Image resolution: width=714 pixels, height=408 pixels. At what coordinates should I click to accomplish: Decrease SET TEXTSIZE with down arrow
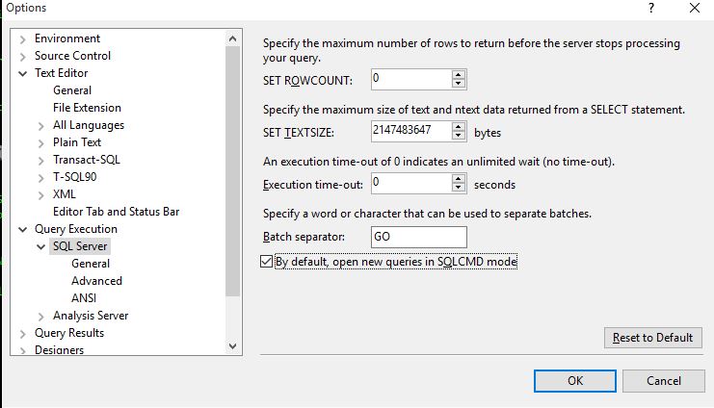pyautogui.click(x=459, y=135)
